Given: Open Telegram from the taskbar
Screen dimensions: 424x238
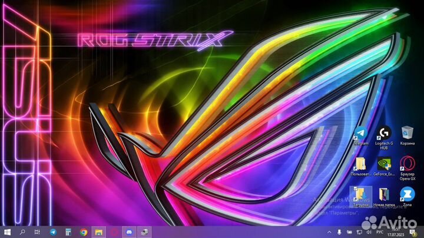Looking at the screenshot, I should tap(53, 232).
